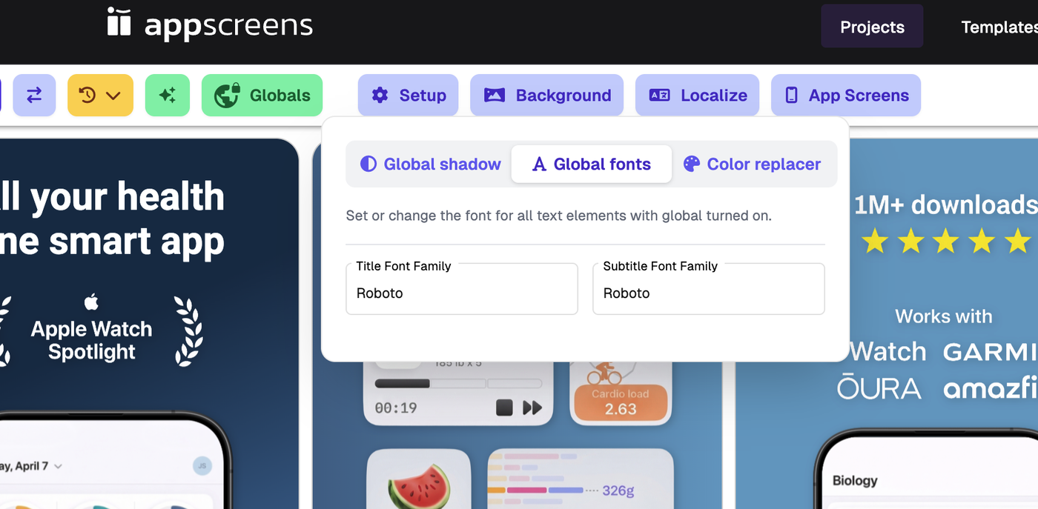This screenshot has width=1038, height=509.
Task: Open the Templates page
Action: click(998, 27)
